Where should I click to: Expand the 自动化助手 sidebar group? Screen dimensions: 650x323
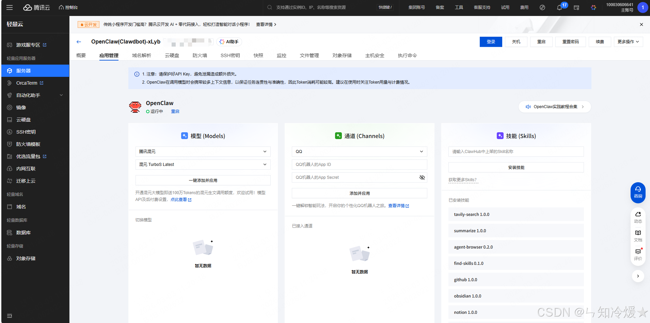pyautogui.click(x=35, y=95)
